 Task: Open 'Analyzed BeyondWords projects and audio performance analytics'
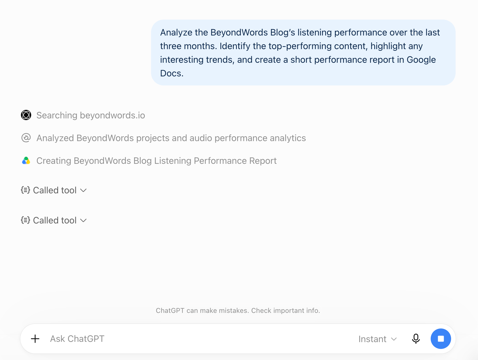click(171, 138)
